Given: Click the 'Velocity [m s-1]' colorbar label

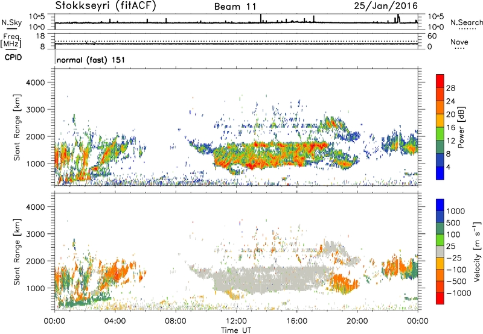Looking at the screenshot, I should (x=477, y=251).
